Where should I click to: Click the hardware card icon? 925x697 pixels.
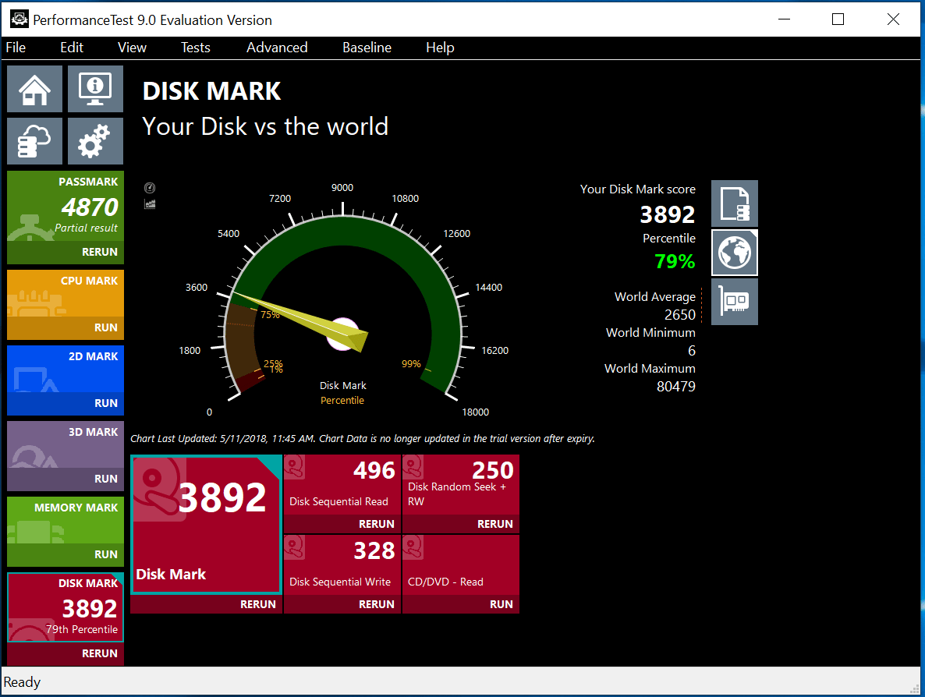(x=734, y=301)
